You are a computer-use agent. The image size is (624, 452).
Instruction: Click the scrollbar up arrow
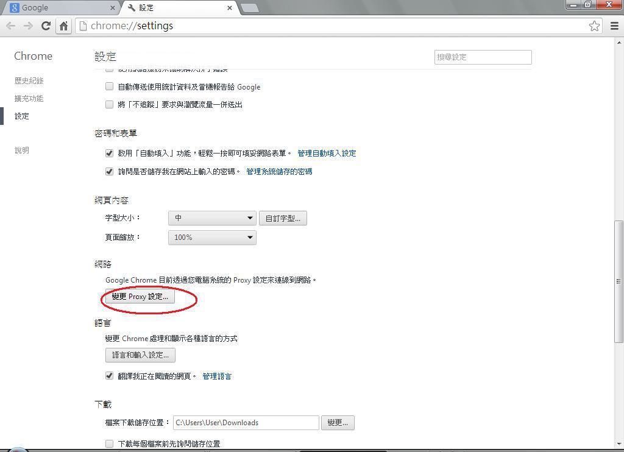pos(619,42)
